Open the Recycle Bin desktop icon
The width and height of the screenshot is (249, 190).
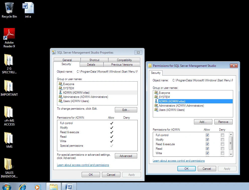point(9,10)
